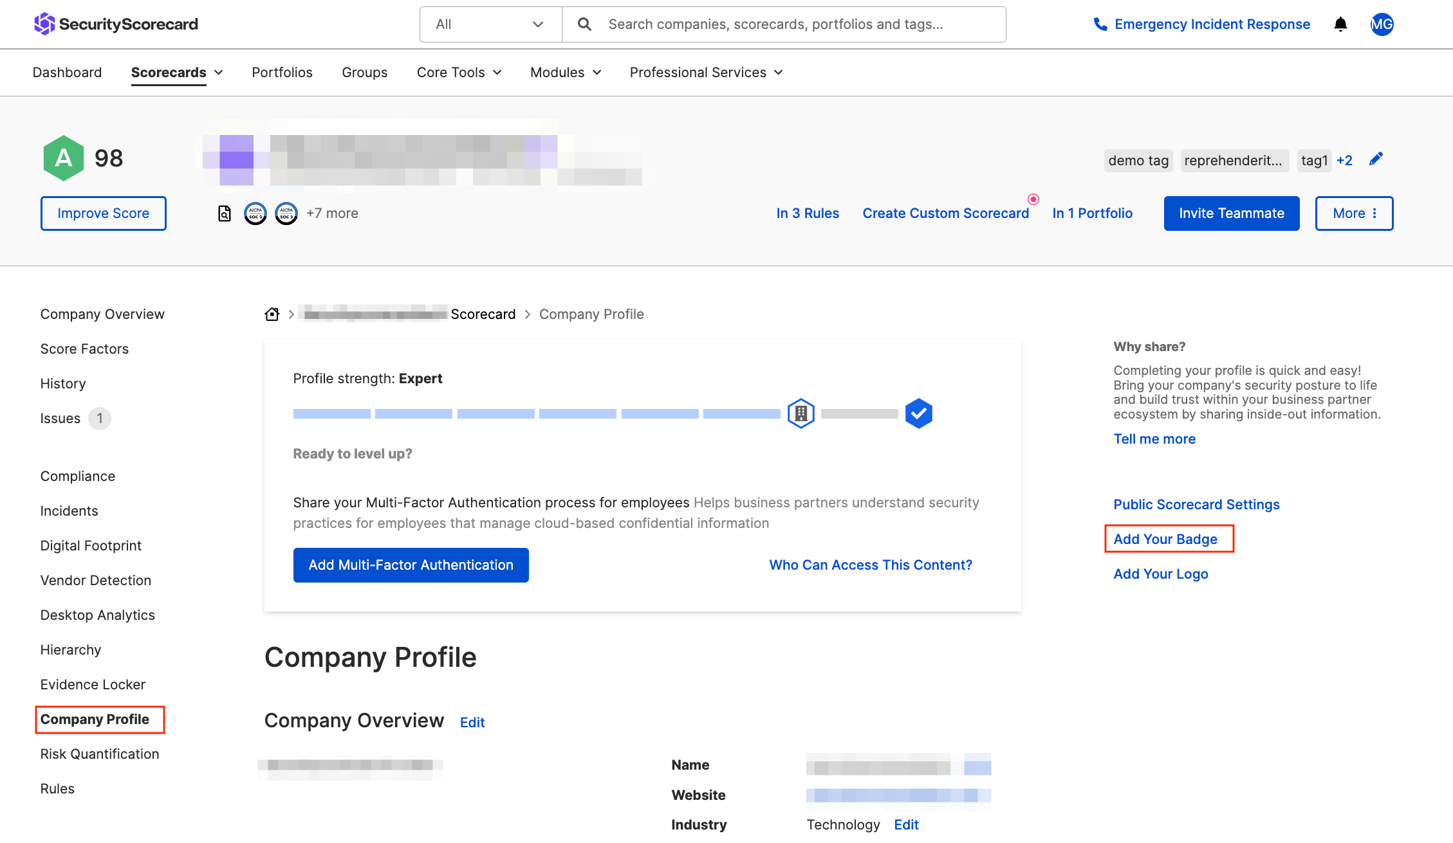The width and height of the screenshot is (1453, 843).
Task: Open the More options menu
Action: (x=1354, y=213)
